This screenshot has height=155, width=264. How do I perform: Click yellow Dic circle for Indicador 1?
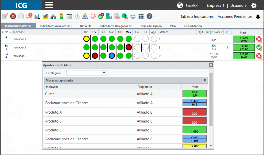click(86, 39)
